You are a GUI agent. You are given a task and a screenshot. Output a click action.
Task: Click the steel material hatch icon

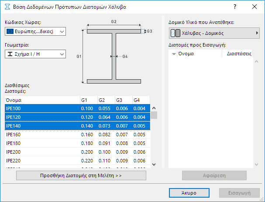[175, 33]
